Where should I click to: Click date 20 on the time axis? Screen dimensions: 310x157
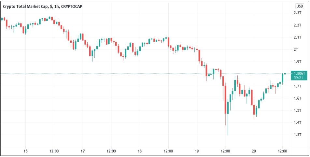254,151
